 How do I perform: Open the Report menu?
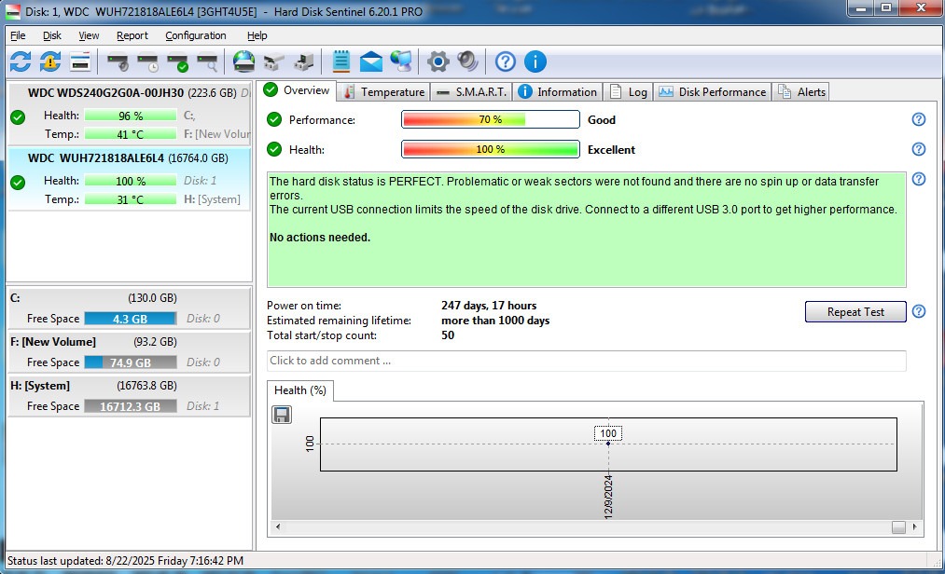[x=132, y=35]
